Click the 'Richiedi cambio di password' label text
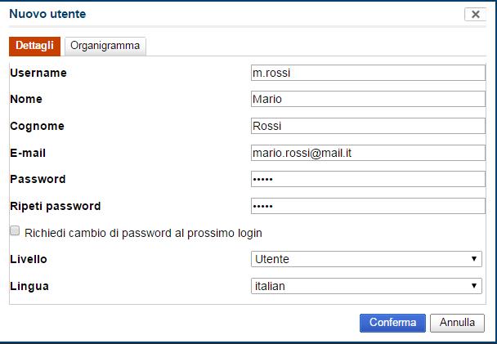The width and height of the screenshot is (497, 344). click(x=143, y=233)
